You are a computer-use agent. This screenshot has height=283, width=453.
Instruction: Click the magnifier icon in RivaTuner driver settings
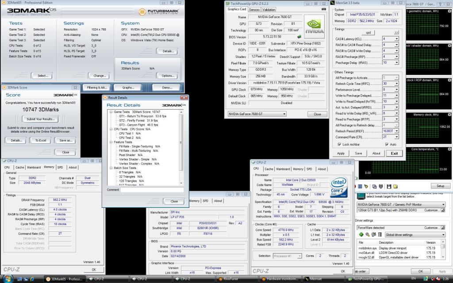click(368, 234)
